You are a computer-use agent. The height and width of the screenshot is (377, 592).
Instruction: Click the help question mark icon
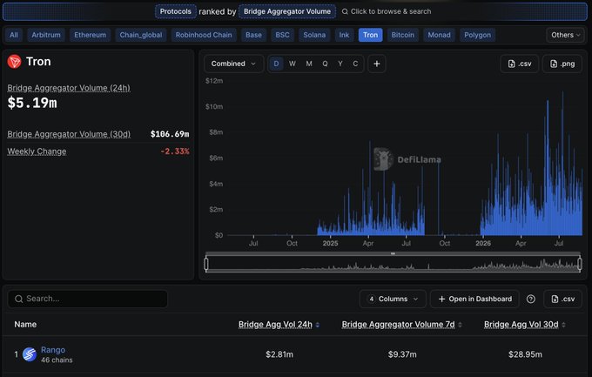pyautogui.click(x=530, y=300)
